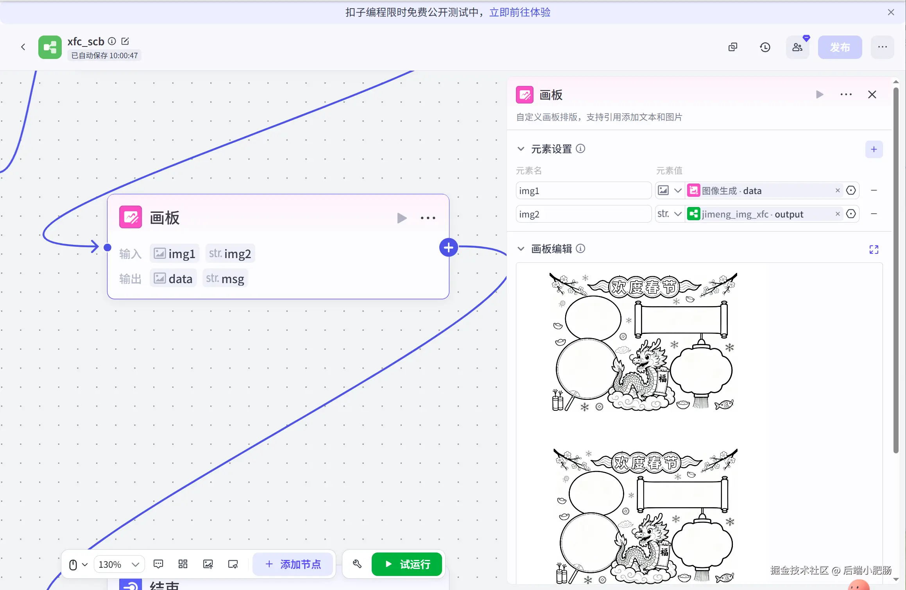The width and height of the screenshot is (906, 590).
Task: Click the 试运行 test run button
Action: click(x=407, y=564)
